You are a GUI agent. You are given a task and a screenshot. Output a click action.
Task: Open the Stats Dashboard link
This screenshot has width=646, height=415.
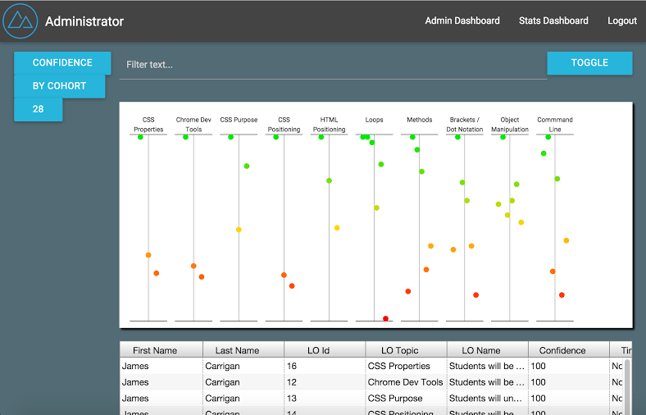[553, 21]
